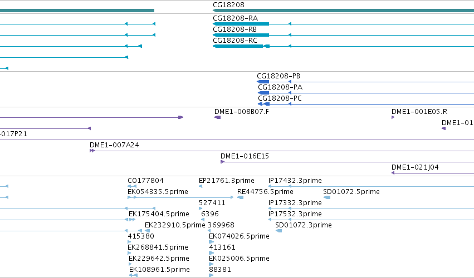The width and height of the screenshot is (474, 278).
Task: Click the DME1-007A24 label
Action: click(114, 145)
